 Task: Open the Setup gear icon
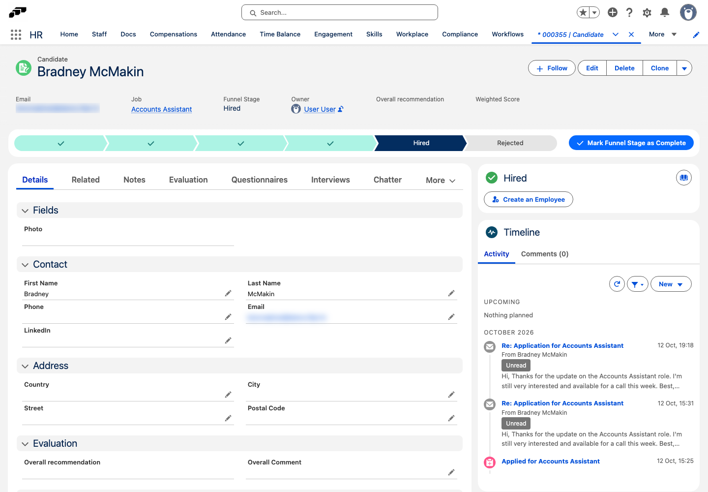(x=647, y=12)
